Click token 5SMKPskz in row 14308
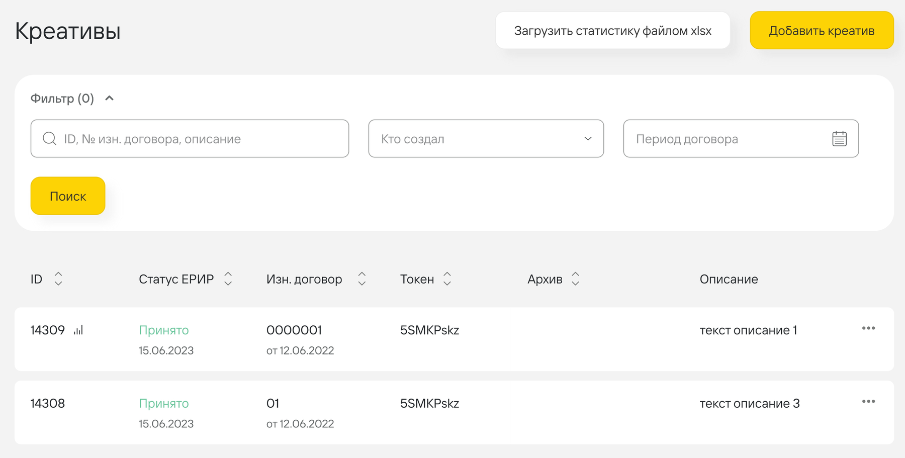Screen dimensions: 905x458 pyautogui.click(x=429, y=403)
